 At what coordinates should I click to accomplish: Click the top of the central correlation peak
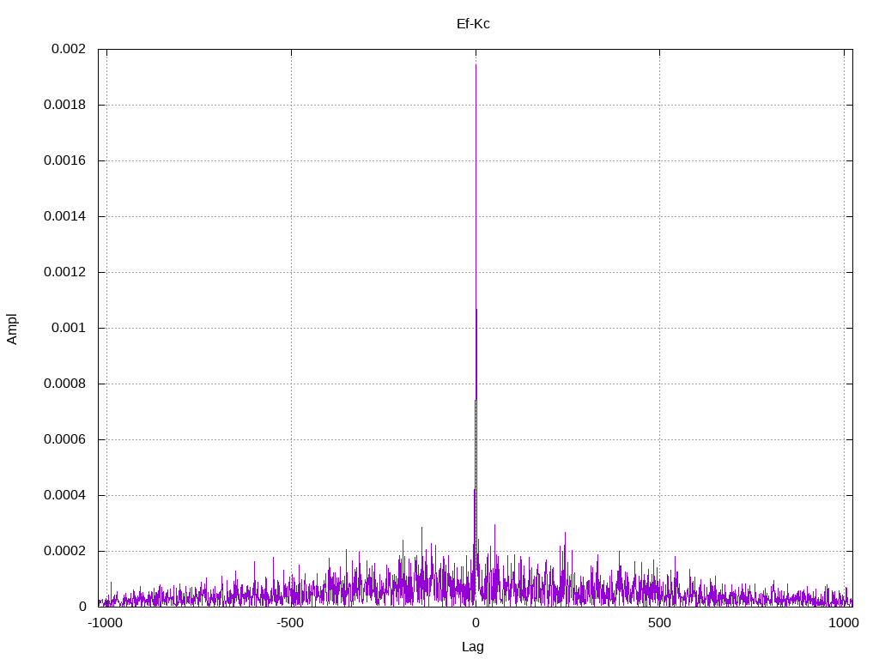476,64
